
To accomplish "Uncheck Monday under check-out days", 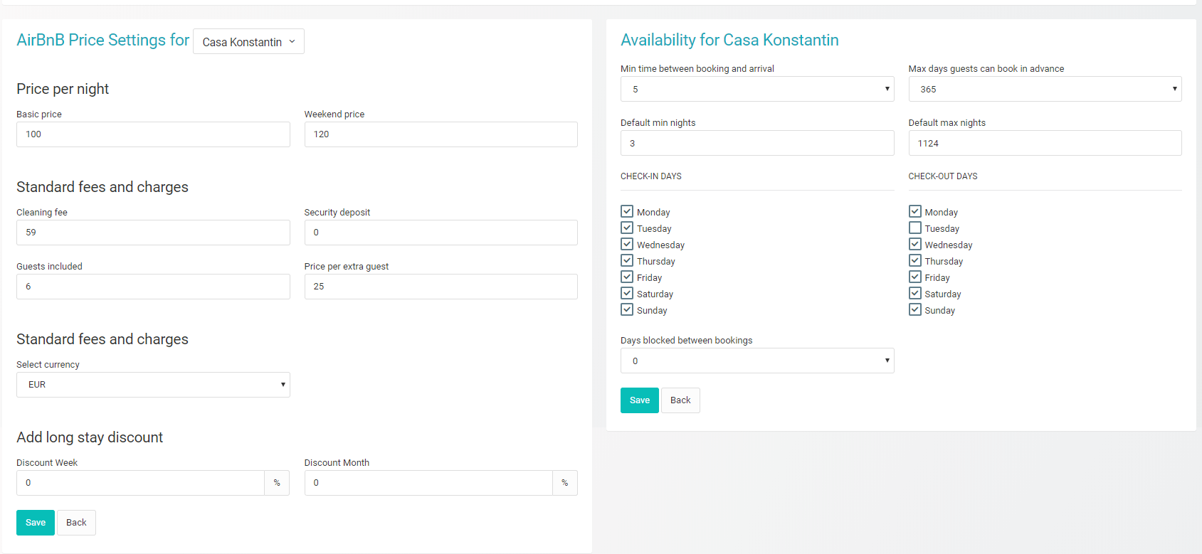I will pos(915,211).
